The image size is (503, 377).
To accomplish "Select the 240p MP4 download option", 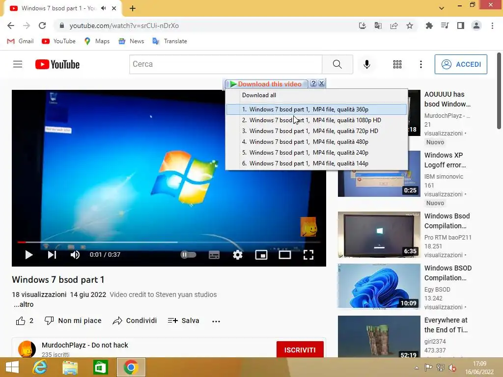I will 316,153.
